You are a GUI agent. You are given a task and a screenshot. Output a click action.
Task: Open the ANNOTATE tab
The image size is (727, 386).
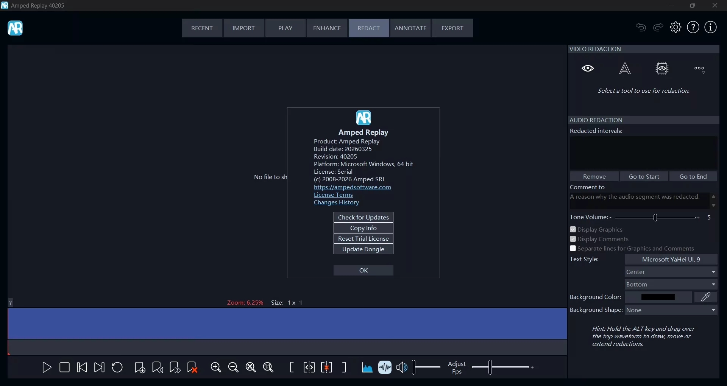[411, 28]
